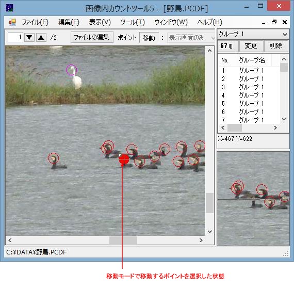The width and height of the screenshot is (294, 289).
Task: Click the magenta circle on the egret
Action: pos(72,70)
